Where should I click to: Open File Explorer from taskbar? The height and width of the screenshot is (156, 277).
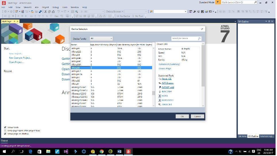(x=48, y=152)
